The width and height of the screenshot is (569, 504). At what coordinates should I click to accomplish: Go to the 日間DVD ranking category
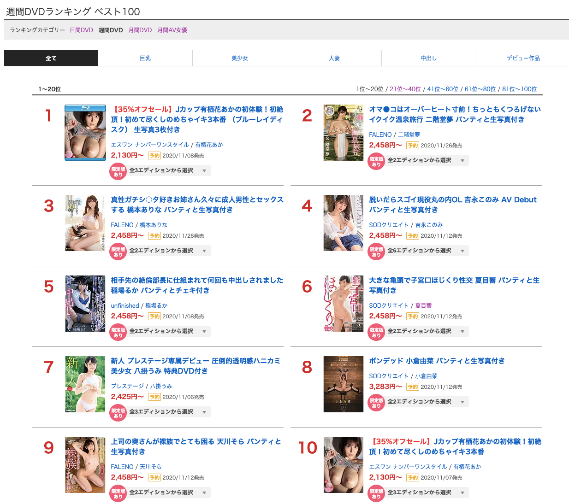[x=82, y=30]
